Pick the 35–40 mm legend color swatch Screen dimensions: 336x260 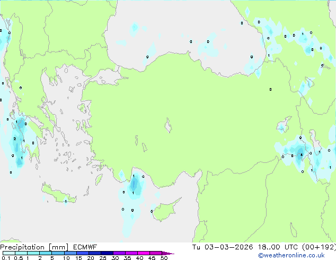(x=131, y=253)
